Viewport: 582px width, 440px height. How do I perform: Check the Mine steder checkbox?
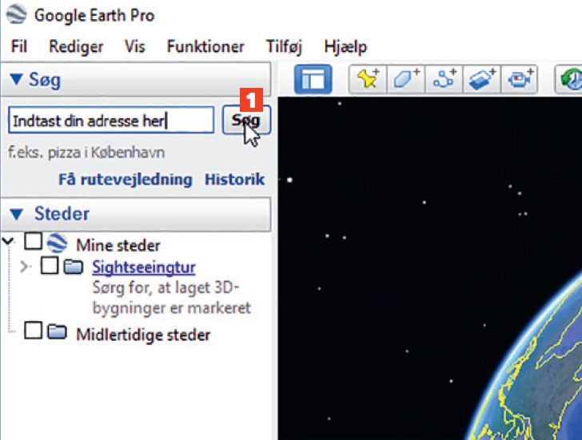pos(33,241)
